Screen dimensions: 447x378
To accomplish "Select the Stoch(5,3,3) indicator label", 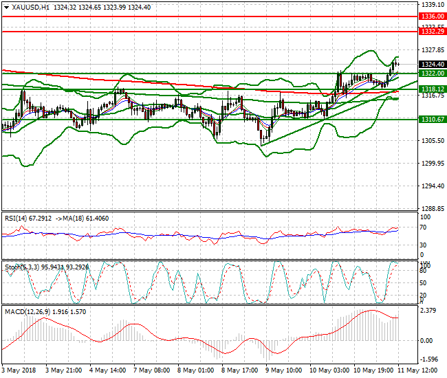I will click(22, 267).
